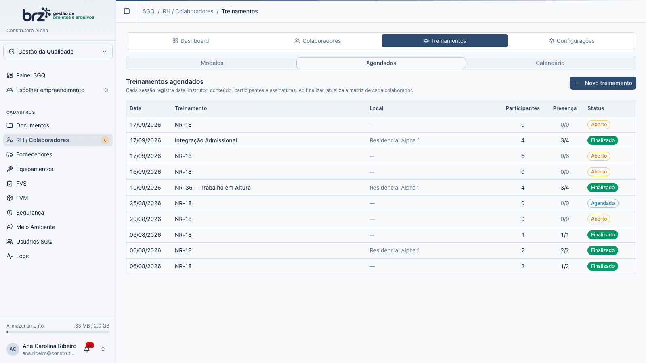Switch to the Dashboard tab

pos(191,41)
